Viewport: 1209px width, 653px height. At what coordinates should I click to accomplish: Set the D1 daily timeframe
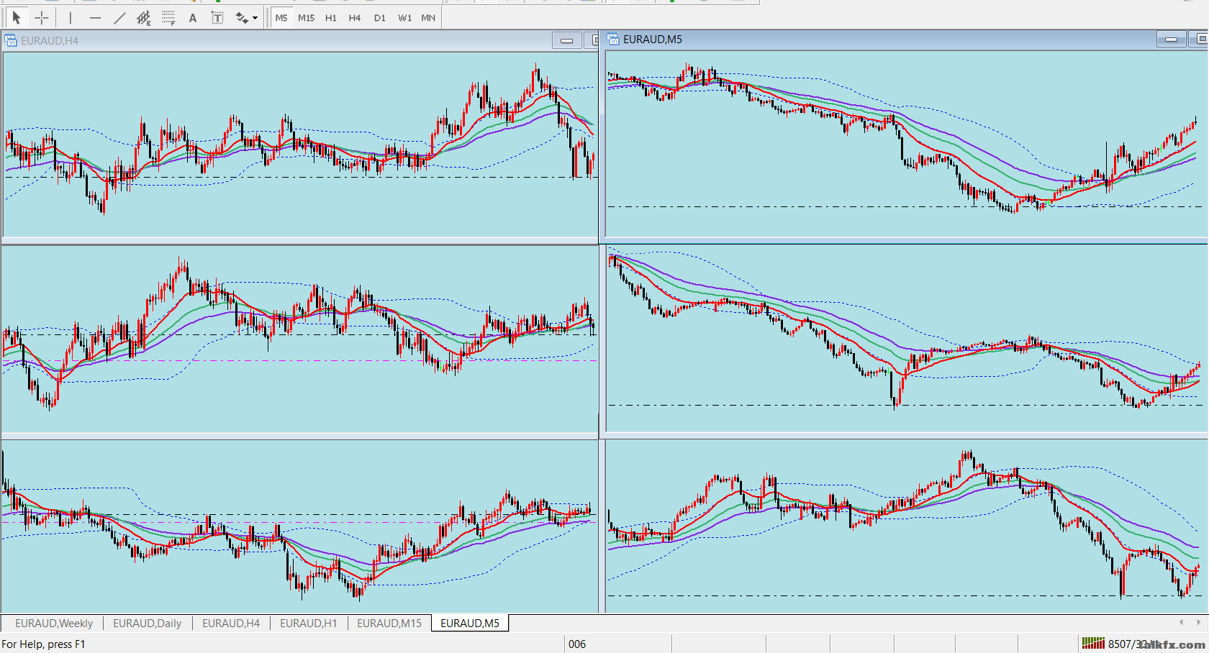379,18
